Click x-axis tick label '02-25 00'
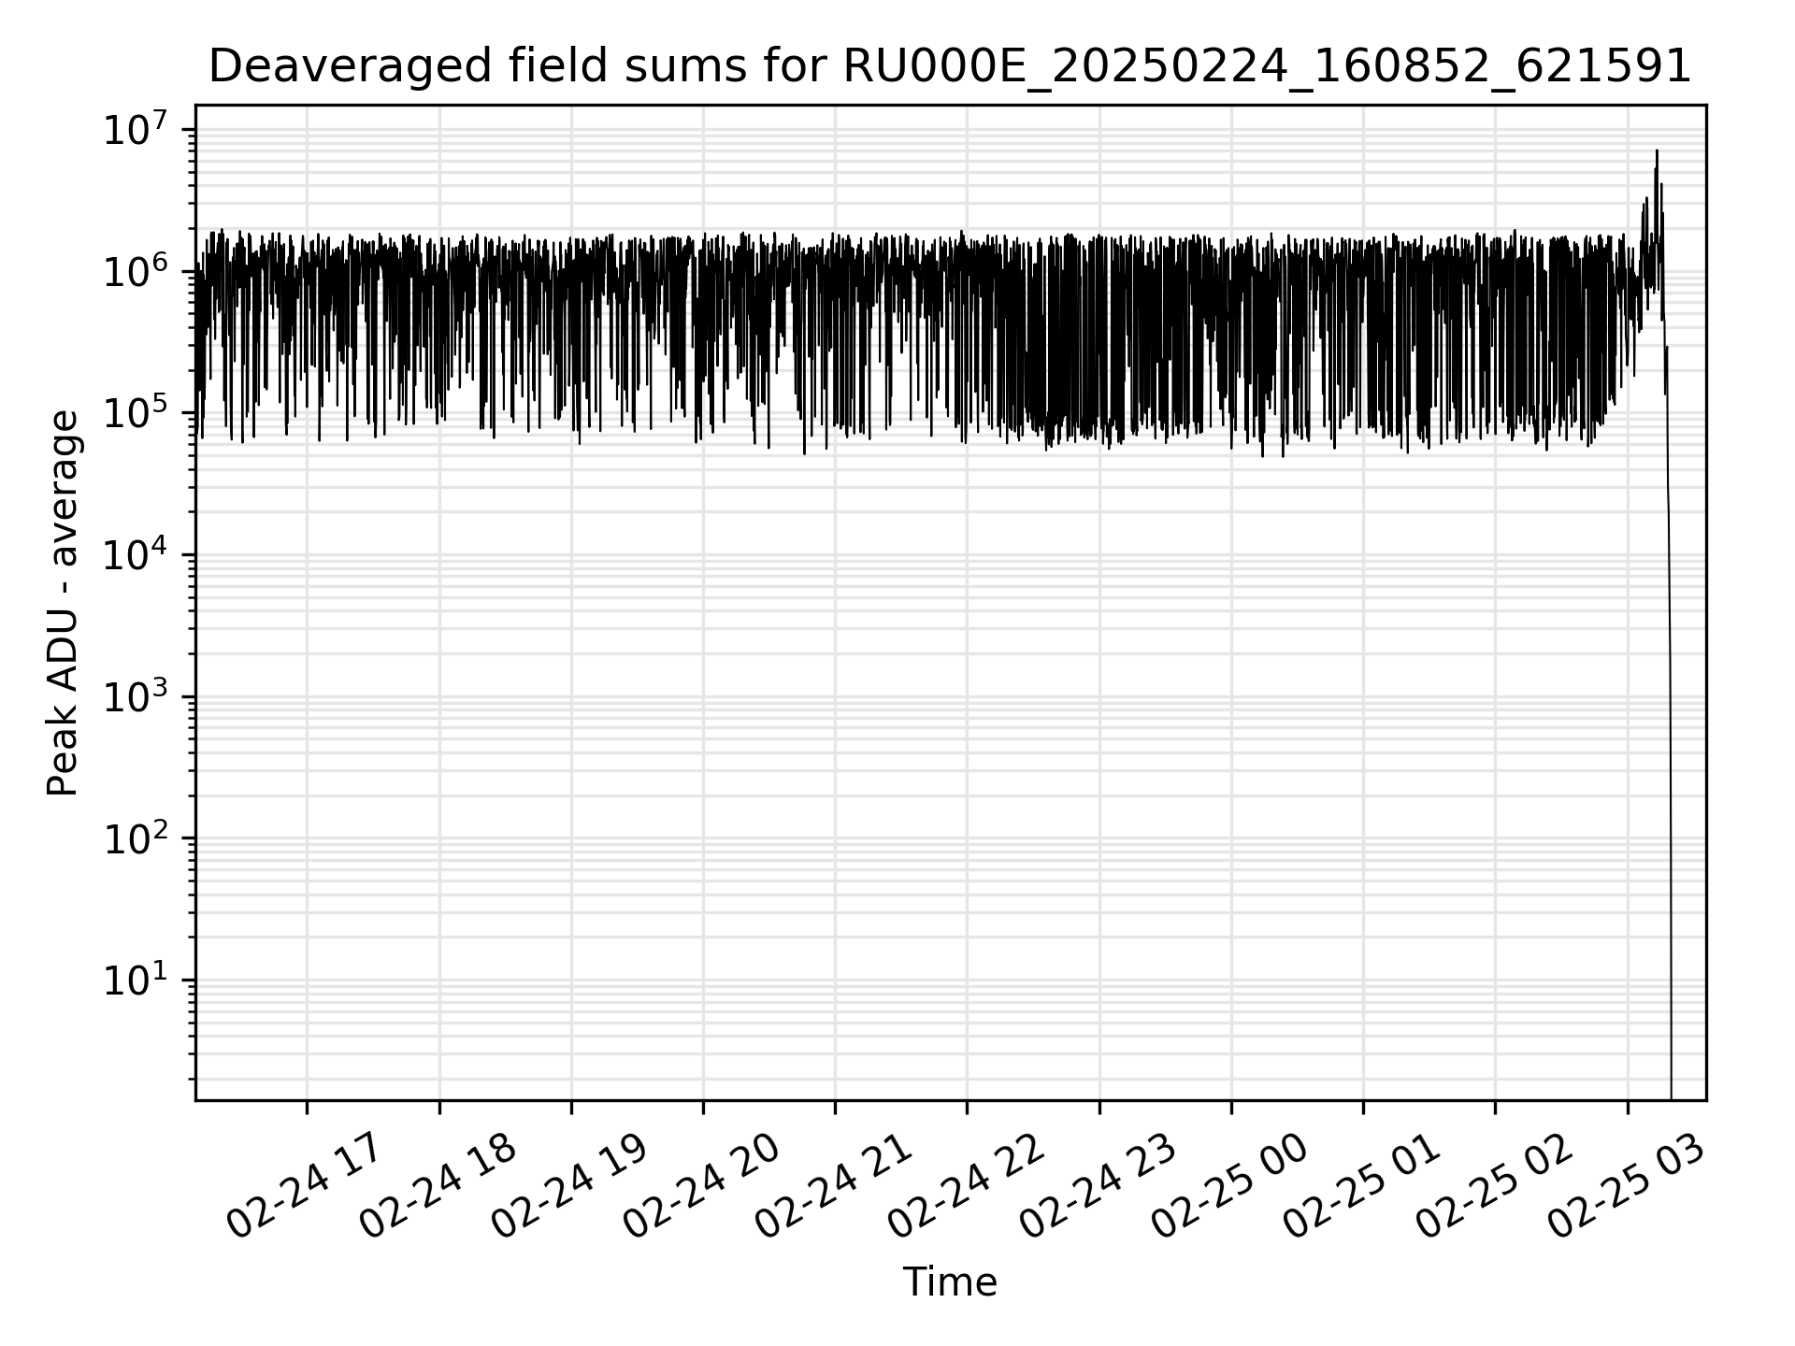1795x1346 pixels. point(1229,1186)
